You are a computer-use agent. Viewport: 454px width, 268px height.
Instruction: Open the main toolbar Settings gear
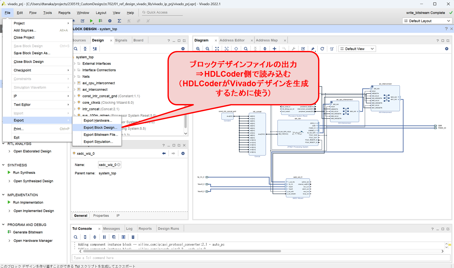[110, 21]
